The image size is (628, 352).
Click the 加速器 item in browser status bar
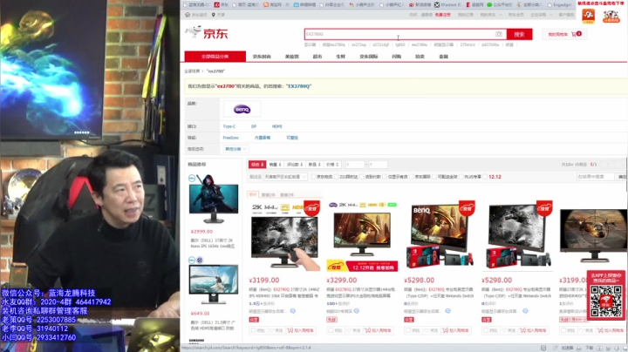[567, 348]
